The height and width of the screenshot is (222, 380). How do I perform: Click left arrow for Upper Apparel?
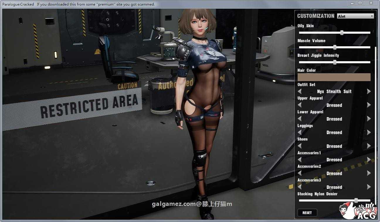[x=300, y=105]
